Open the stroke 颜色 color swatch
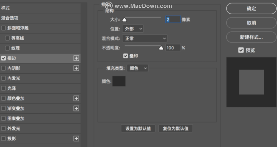The height and width of the screenshot is (147, 277). click(119, 81)
